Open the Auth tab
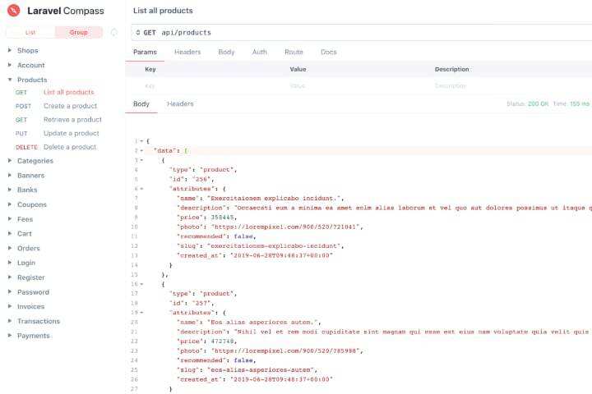The width and height of the screenshot is (592, 394). [260, 52]
